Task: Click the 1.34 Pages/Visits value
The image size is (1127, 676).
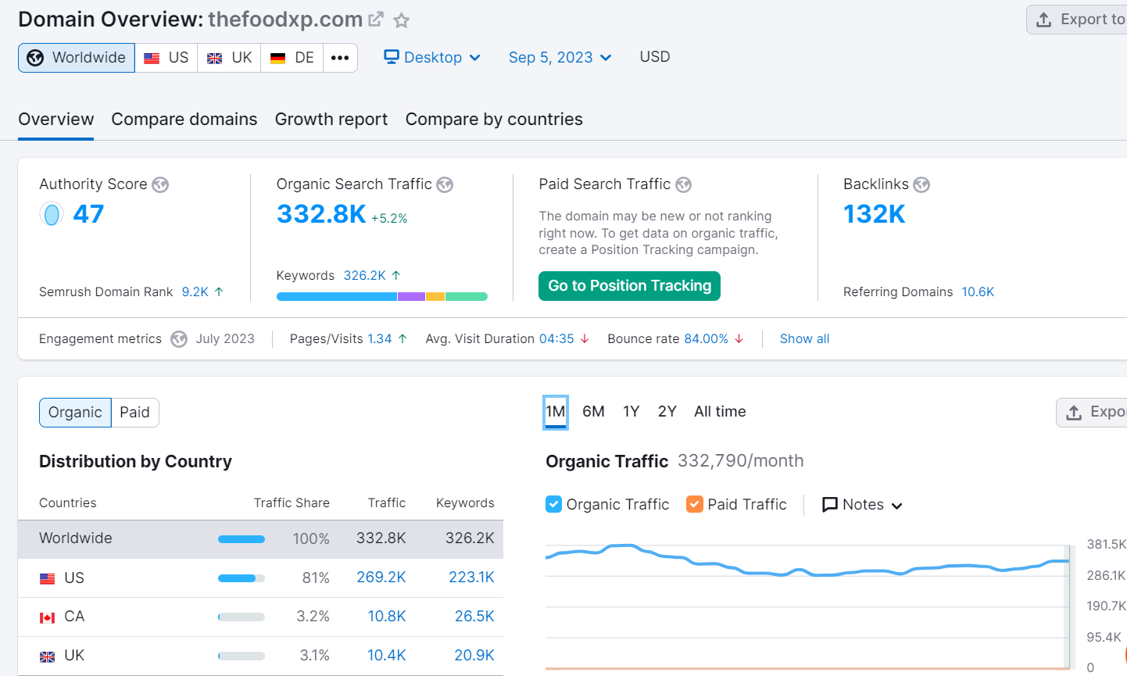Action: click(380, 339)
